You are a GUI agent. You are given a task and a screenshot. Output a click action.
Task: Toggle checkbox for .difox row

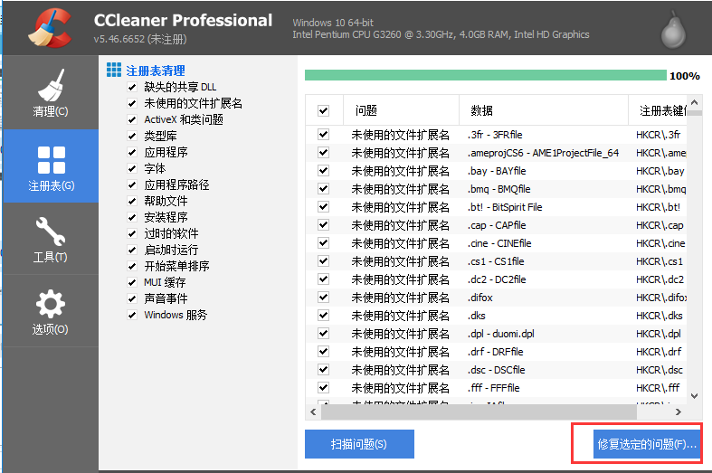tap(323, 298)
